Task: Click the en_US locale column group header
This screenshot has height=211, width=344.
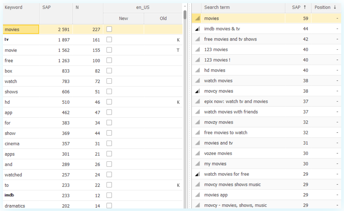Action: [143, 8]
